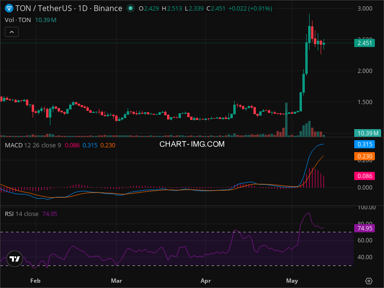The width and height of the screenshot is (384, 288).
Task: Click the 0.315 MACD value in legend
Action: pyautogui.click(x=90, y=145)
